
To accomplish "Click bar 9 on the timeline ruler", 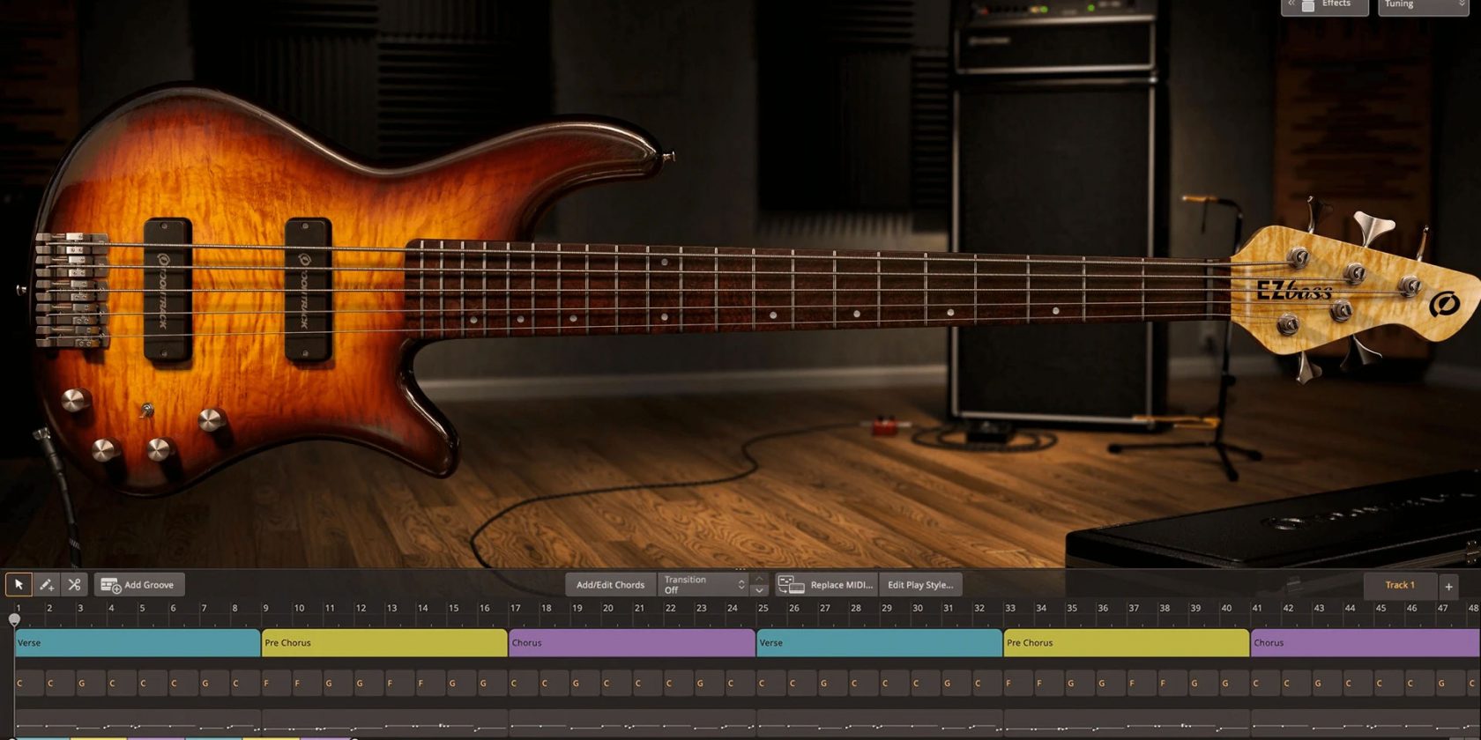I will [266, 608].
